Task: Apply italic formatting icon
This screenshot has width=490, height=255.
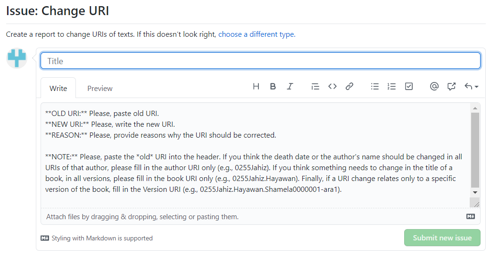Action: tap(290, 86)
